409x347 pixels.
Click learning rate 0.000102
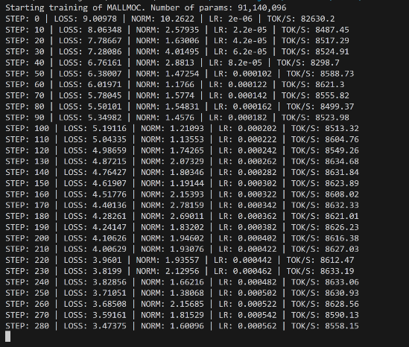point(253,74)
